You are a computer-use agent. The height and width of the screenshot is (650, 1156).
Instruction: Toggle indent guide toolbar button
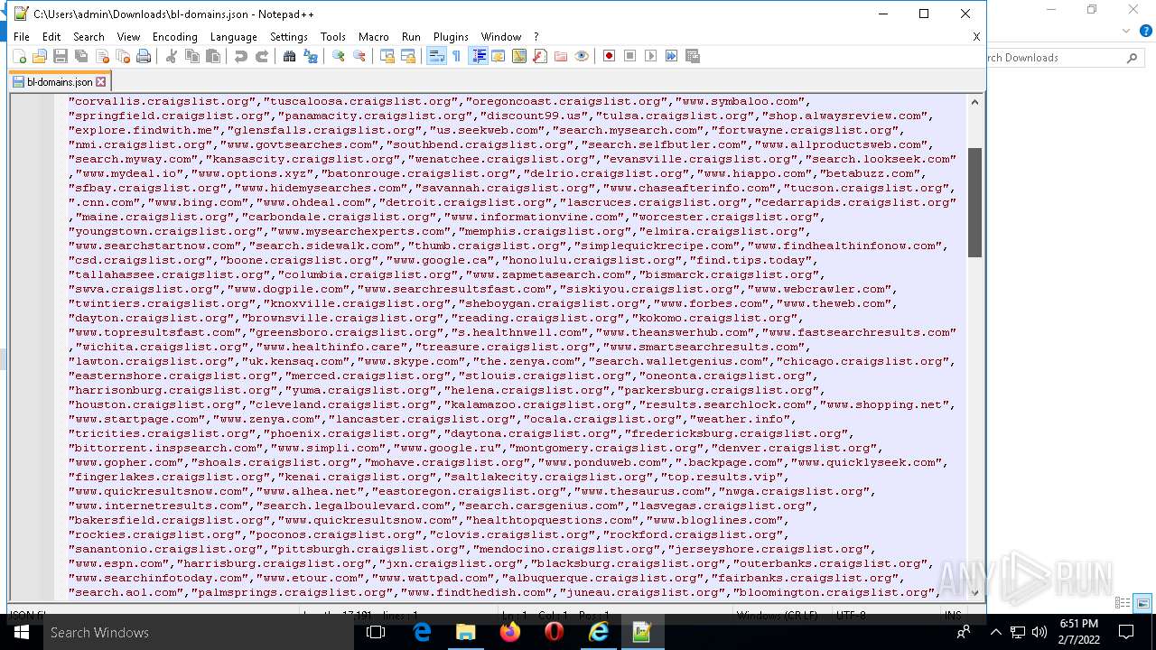(x=478, y=56)
